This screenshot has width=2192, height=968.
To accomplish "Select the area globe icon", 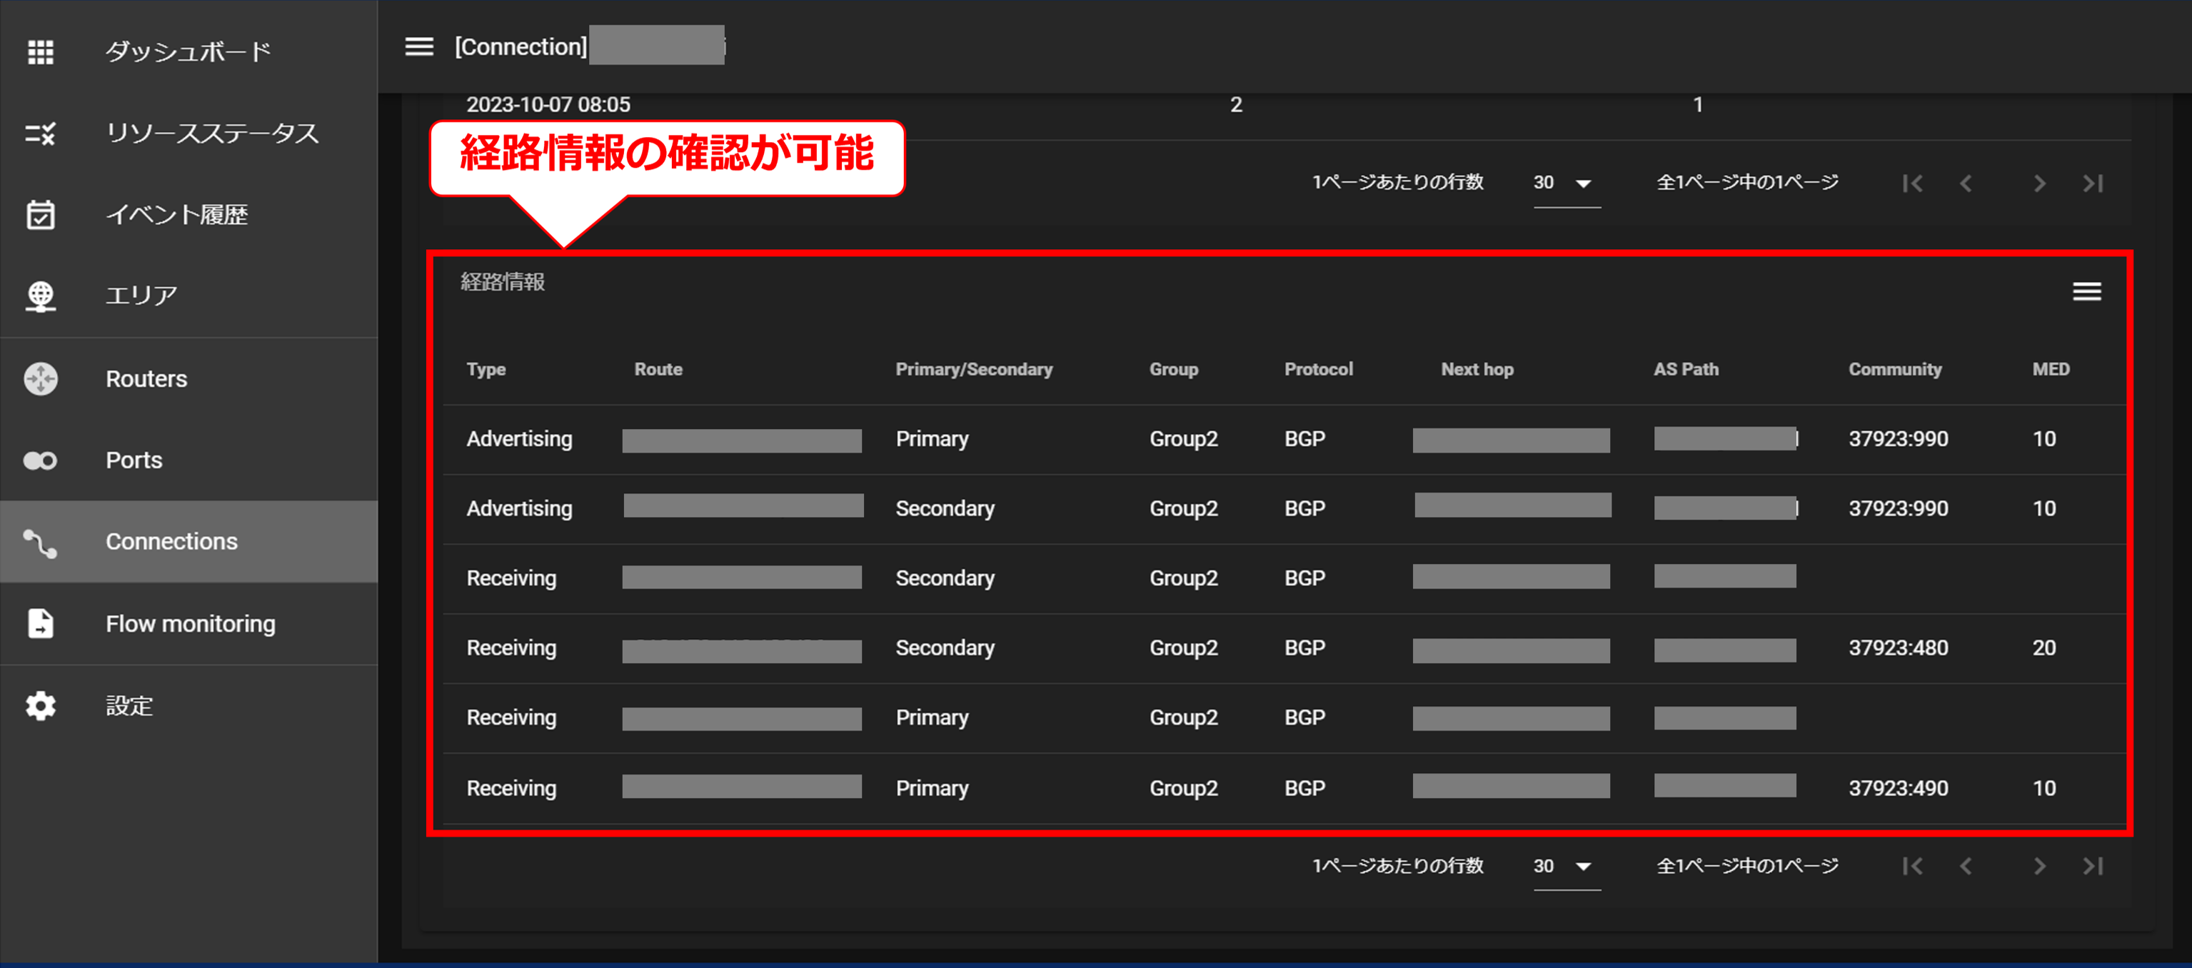I will [40, 296].
